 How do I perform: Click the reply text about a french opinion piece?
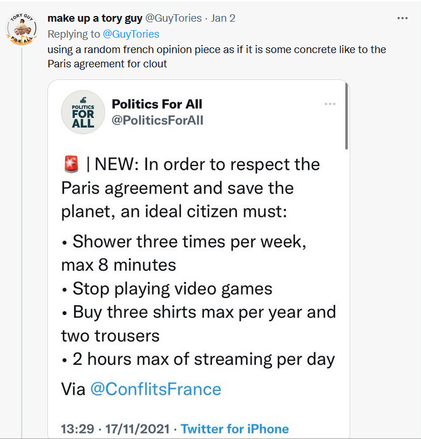(216, 57)
